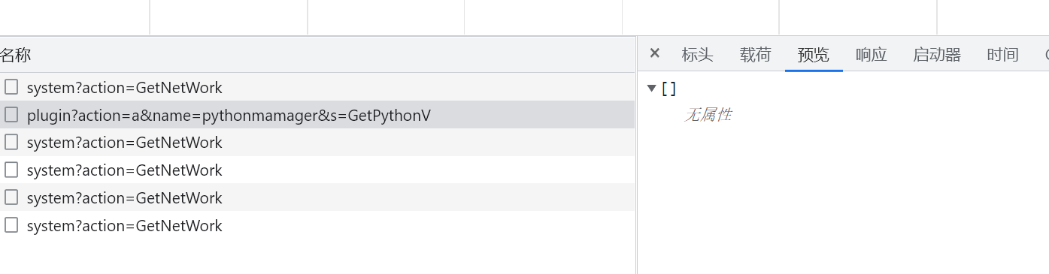
Task: Open the 载荷 tab
Action: click(755, 54)
